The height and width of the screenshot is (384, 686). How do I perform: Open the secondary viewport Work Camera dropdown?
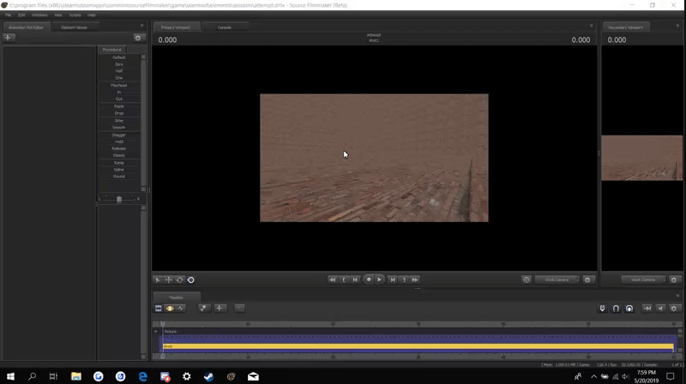coord(643,280)
